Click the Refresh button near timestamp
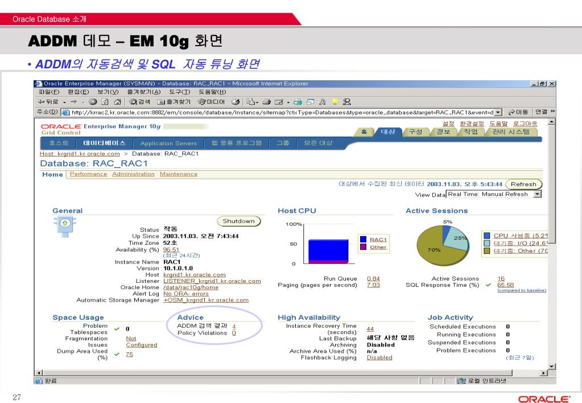582x403 pixels. [523, 184]
